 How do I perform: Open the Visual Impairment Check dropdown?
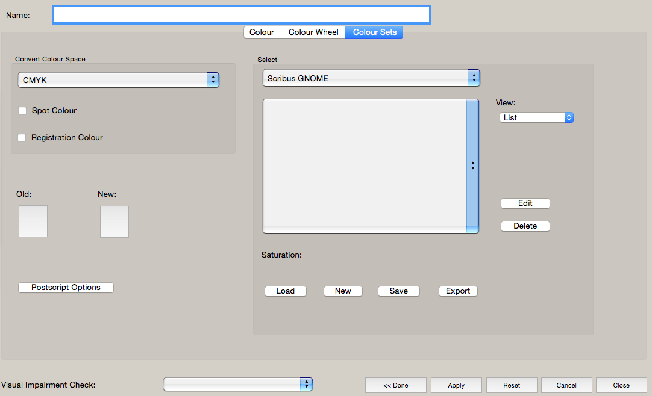[238, 385]
